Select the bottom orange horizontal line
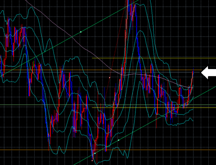Image resolution: width=216 pixels, height=165 pixels. click(x=108, y=150)
